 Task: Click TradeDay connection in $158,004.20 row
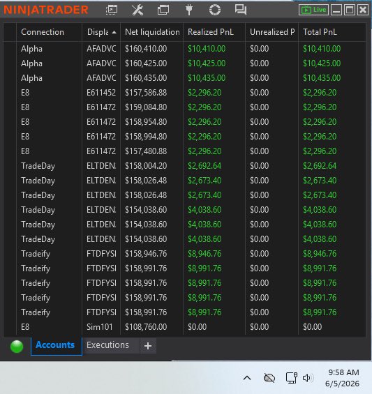click(38, 166)
